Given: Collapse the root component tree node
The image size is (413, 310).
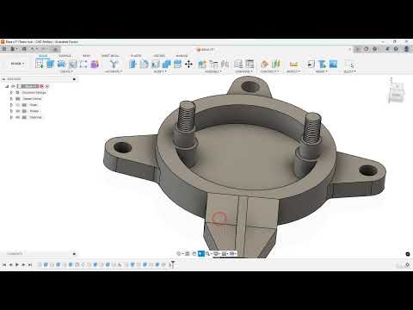Looking at the screenshot, I should 7,86.
